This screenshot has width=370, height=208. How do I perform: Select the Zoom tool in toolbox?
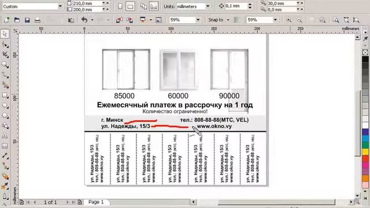(5, 65)
